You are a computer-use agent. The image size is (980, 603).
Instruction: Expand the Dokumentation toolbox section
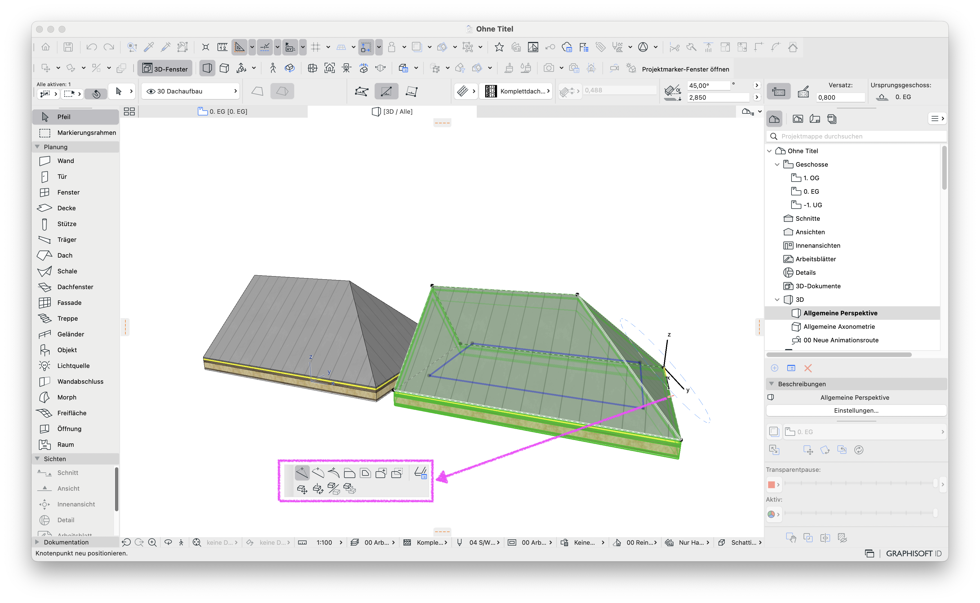(37, 542)
